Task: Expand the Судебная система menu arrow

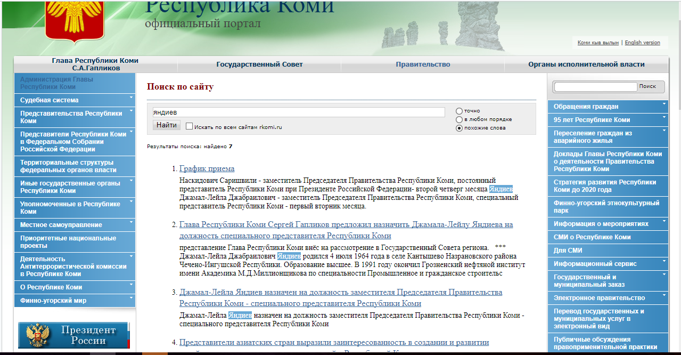Action: (x=131, y=98)
